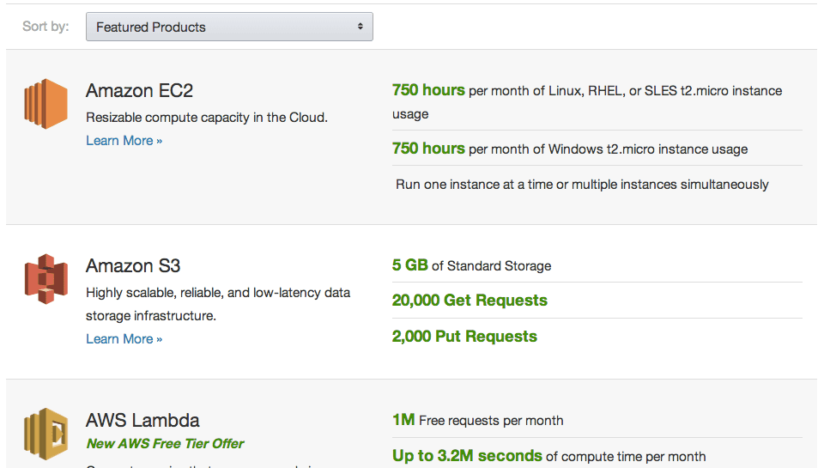Click the New AWS Free Tier Offer text
The height and width of the screenshot is (468, 824).
tap(165, 443)
